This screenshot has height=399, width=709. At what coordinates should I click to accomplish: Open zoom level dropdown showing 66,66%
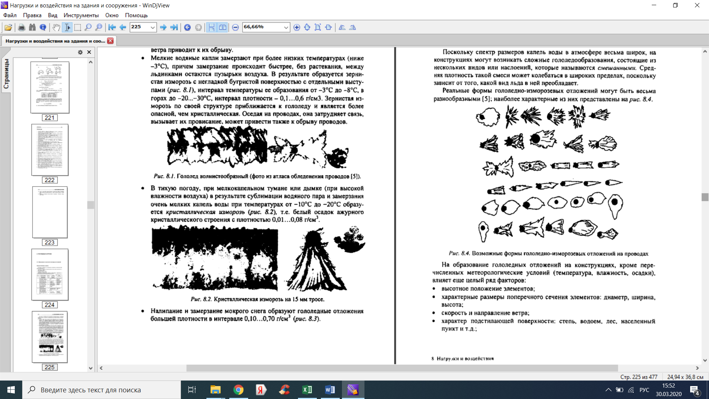click(286, 27)
